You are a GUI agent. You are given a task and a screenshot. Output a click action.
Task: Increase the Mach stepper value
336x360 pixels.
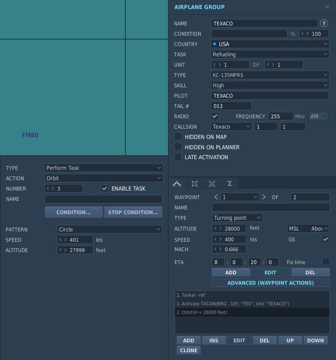click(x=220, y=249)
